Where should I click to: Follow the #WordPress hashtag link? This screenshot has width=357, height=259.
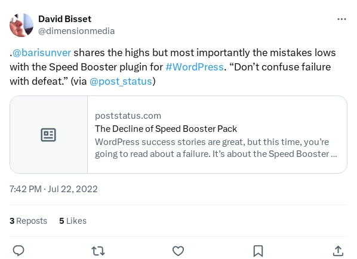(x=195, y=67)
